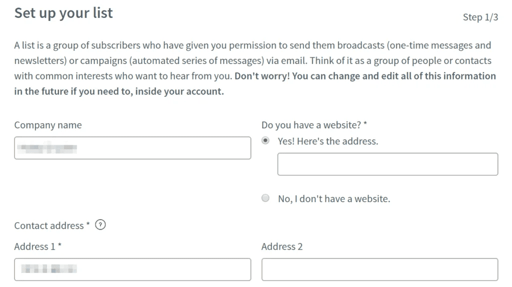
Task: Open the Contact address help question-mark icon
Action: (x=100, y=225)
